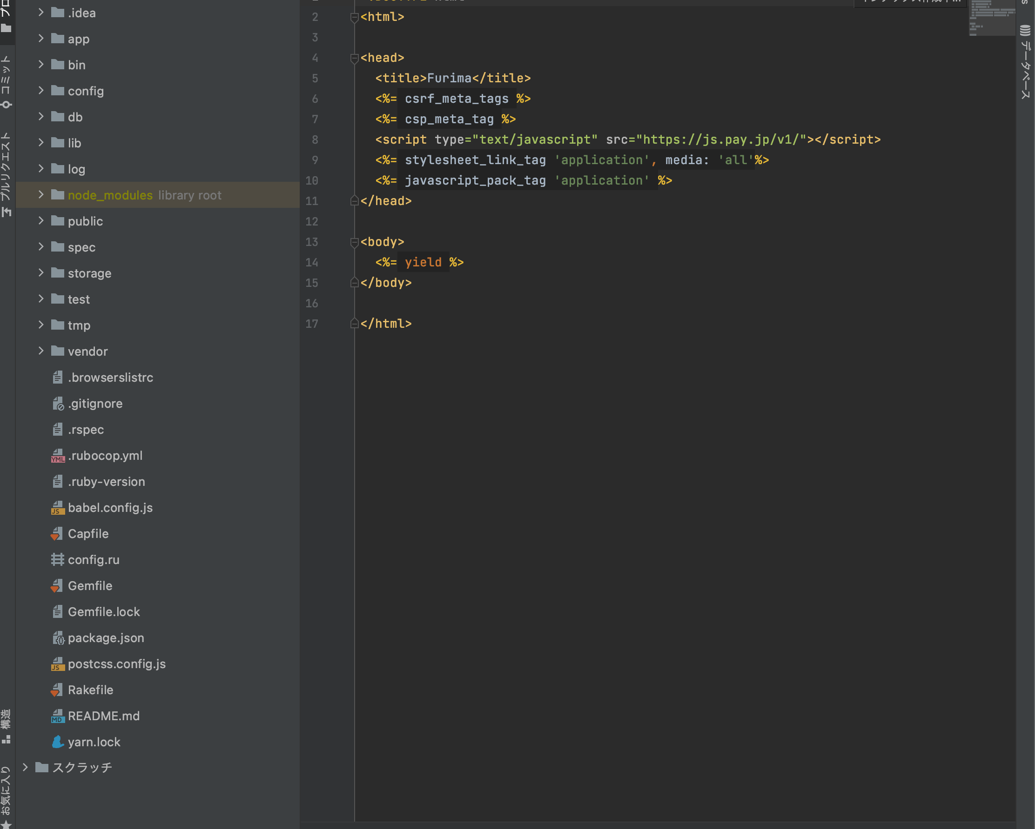Open package.json file
1035x829 pixels.
[106, 637]
